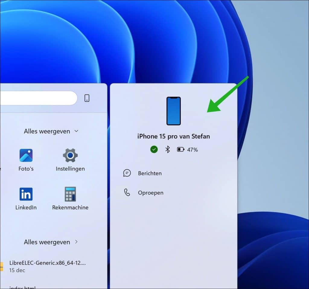Screen dimensions: 309x289
Task: Open the Berichten messages icon
Action: coord(127,173)
